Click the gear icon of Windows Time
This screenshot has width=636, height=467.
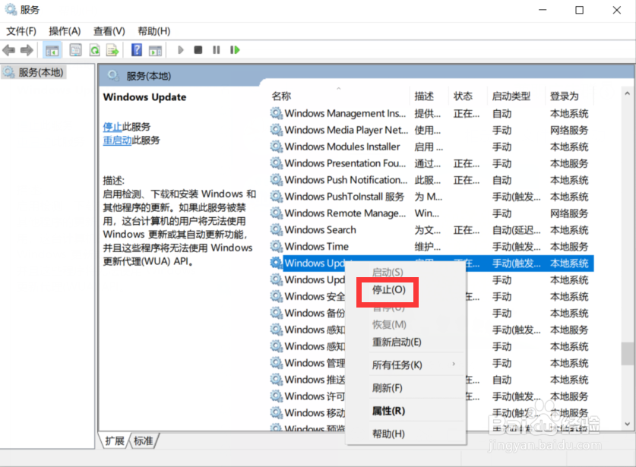click(277, 246)
